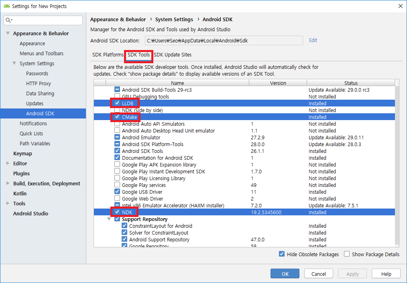Check Android Auto API Simulators checkbox
Screen dimensions: 407x283
[117, 124]
